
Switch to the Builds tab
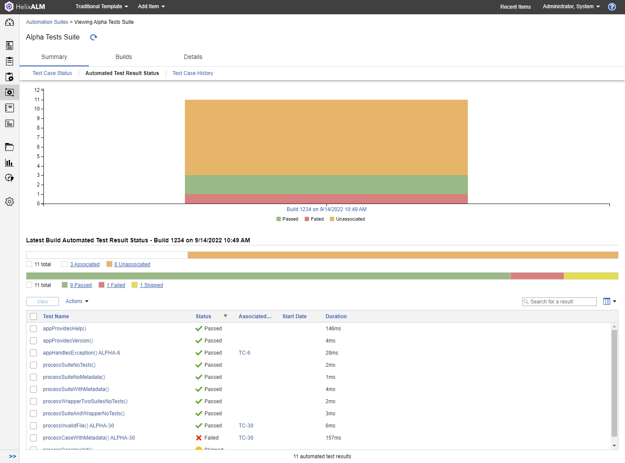tap(124, 57)
